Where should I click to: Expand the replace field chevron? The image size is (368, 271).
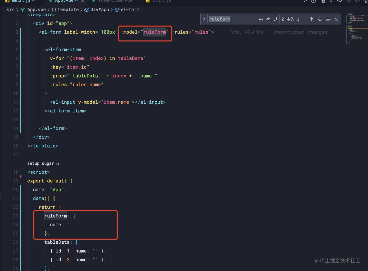coord(204,19)
